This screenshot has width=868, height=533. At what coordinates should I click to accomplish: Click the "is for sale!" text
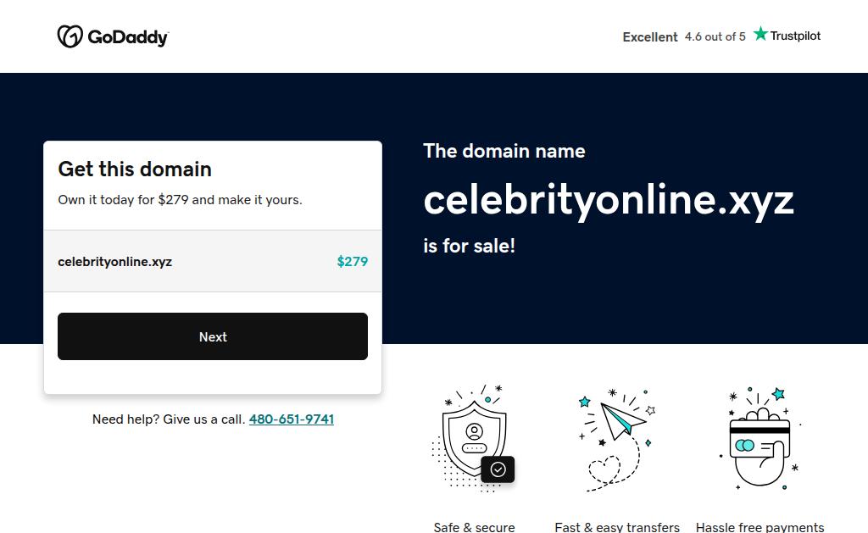point(469,246)
